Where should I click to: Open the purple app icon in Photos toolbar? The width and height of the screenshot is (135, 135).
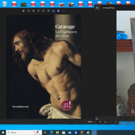[x=58, y=11]
